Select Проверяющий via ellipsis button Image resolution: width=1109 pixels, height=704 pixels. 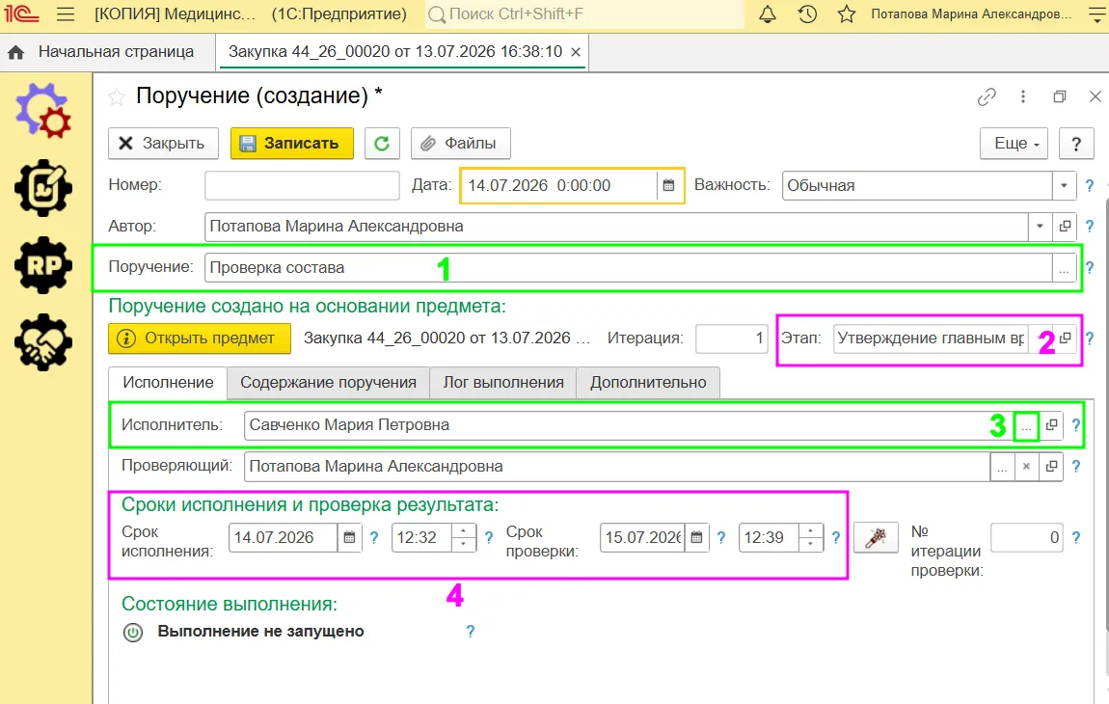1002,467
